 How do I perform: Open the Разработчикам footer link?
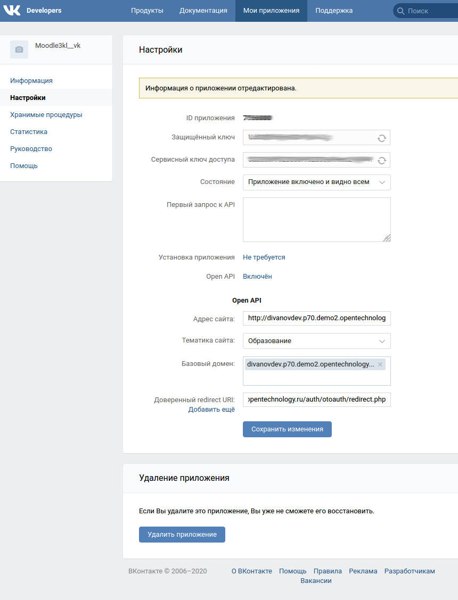[410, 571]
